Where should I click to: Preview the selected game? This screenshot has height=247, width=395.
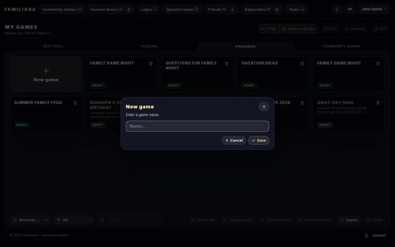click(x=355, y=29)
